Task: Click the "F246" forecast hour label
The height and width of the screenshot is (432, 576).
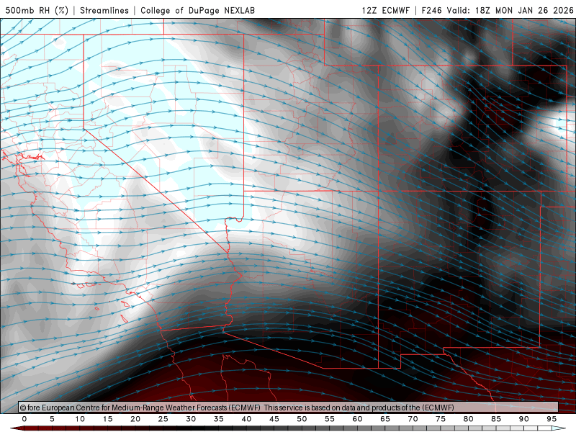Action: [x=431, y=10]
